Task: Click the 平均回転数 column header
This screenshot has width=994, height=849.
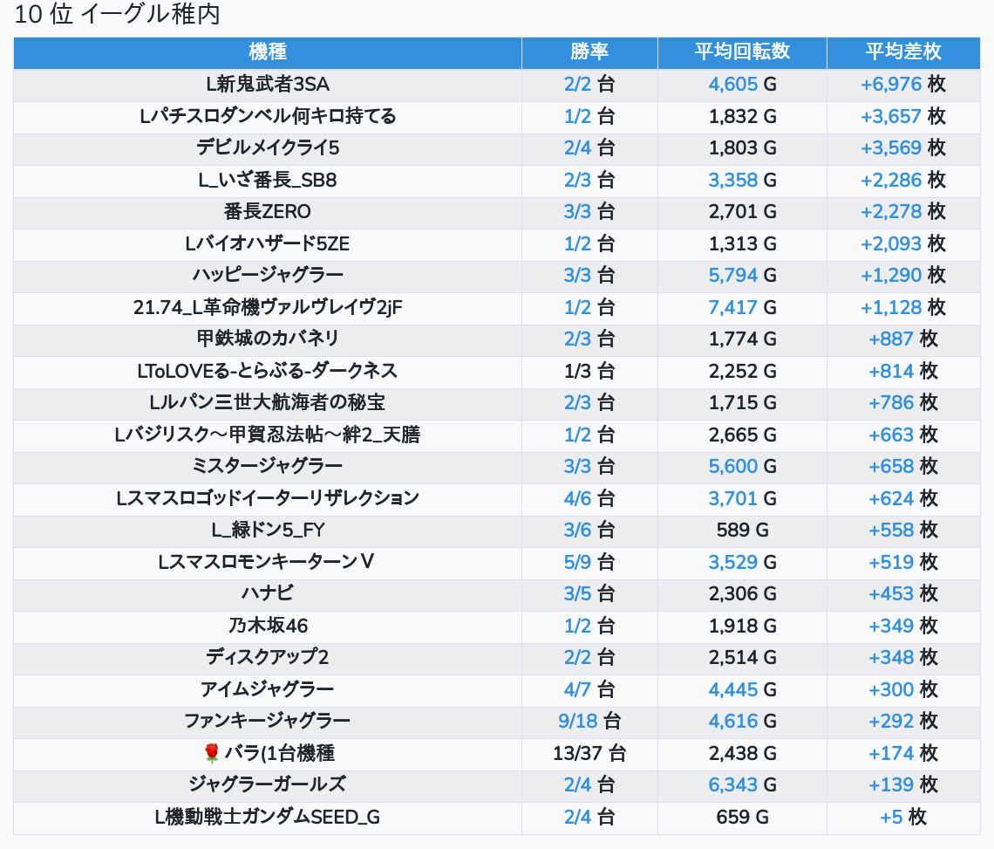Action: (x=742, y=51)
